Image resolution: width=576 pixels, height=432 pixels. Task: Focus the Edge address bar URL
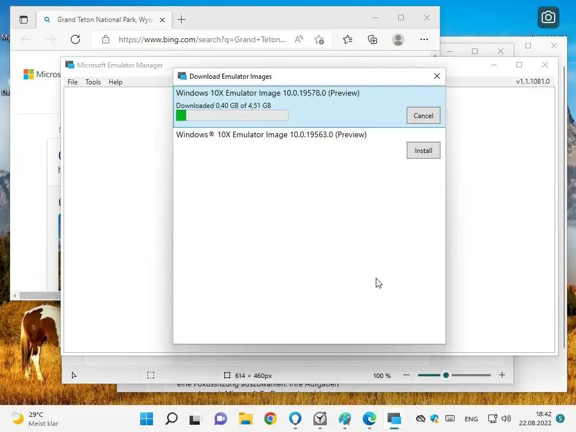coord(202,39)
